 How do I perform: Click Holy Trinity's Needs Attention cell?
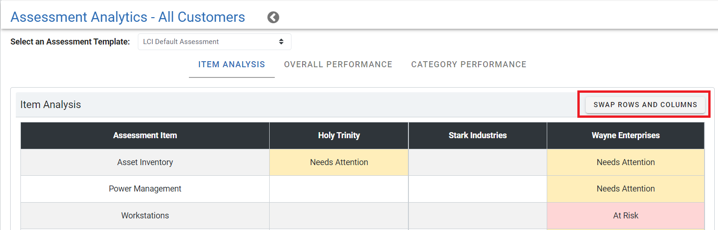(339, 162)
